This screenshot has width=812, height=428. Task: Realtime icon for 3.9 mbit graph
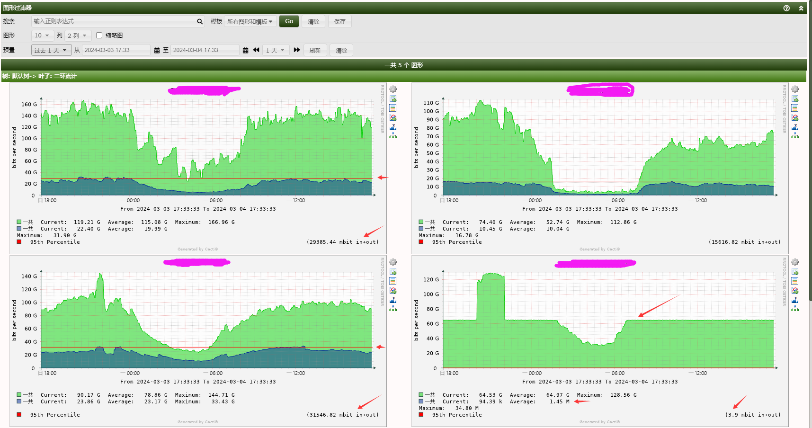click(x=795, y=290)
